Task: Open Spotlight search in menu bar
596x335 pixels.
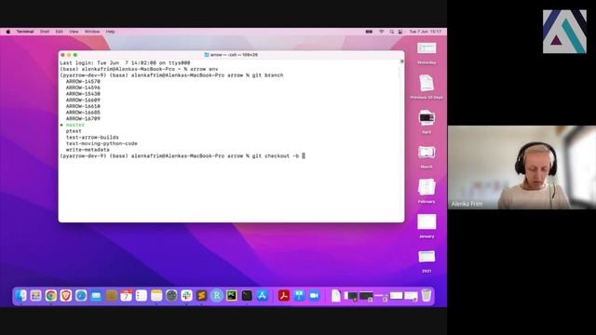Action: coord(391,32)
